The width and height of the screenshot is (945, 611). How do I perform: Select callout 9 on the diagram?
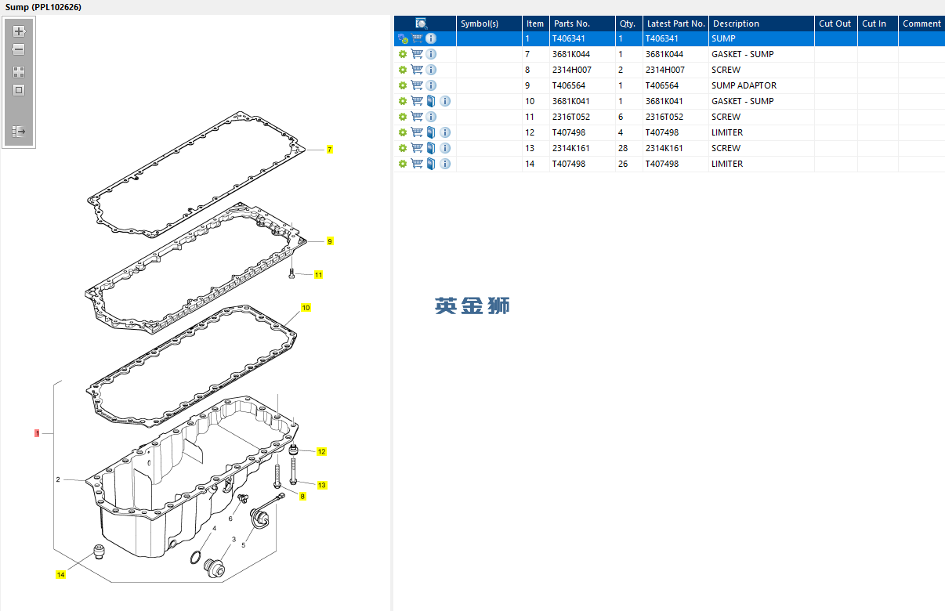click(330, 241)
